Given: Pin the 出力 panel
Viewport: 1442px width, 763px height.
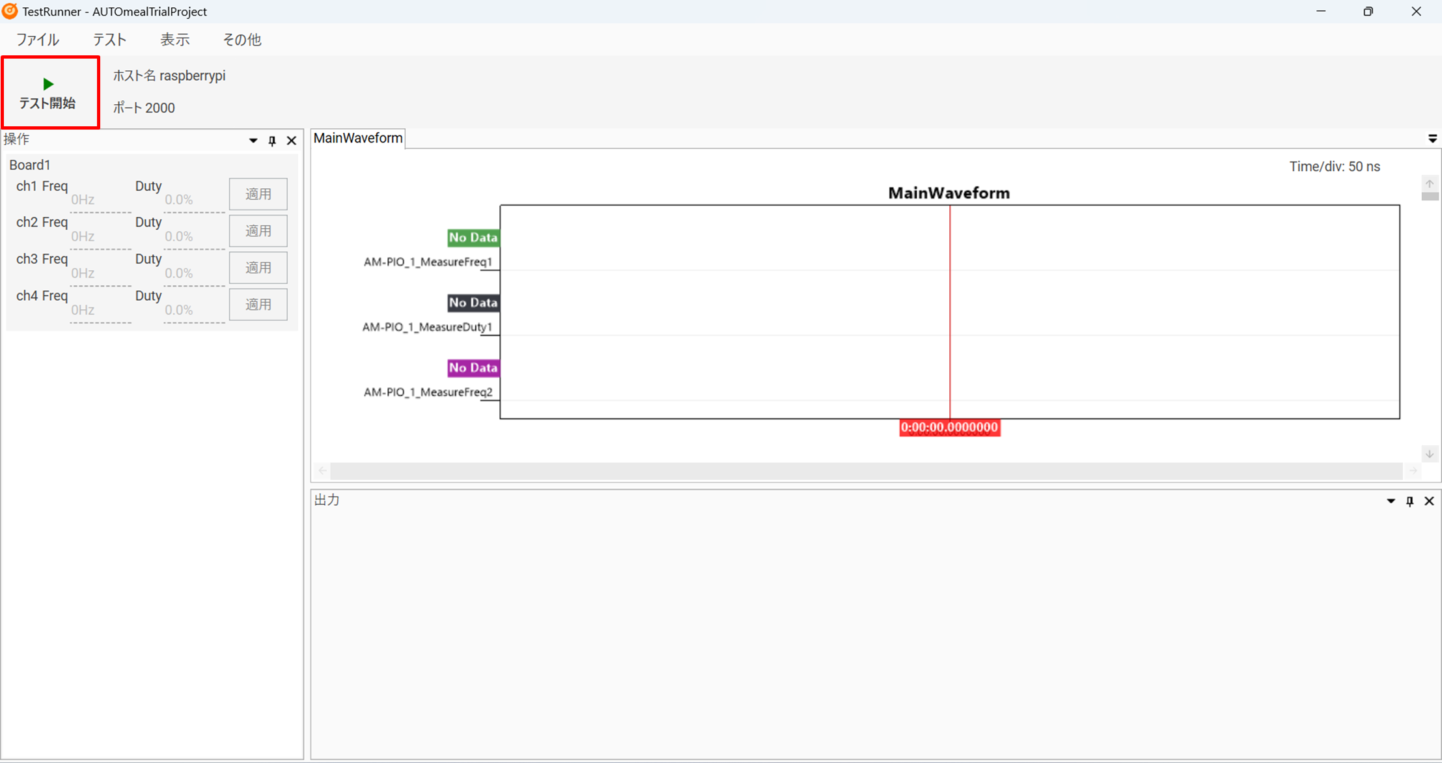Looking at the screenshot, I should coord(1409,501).
